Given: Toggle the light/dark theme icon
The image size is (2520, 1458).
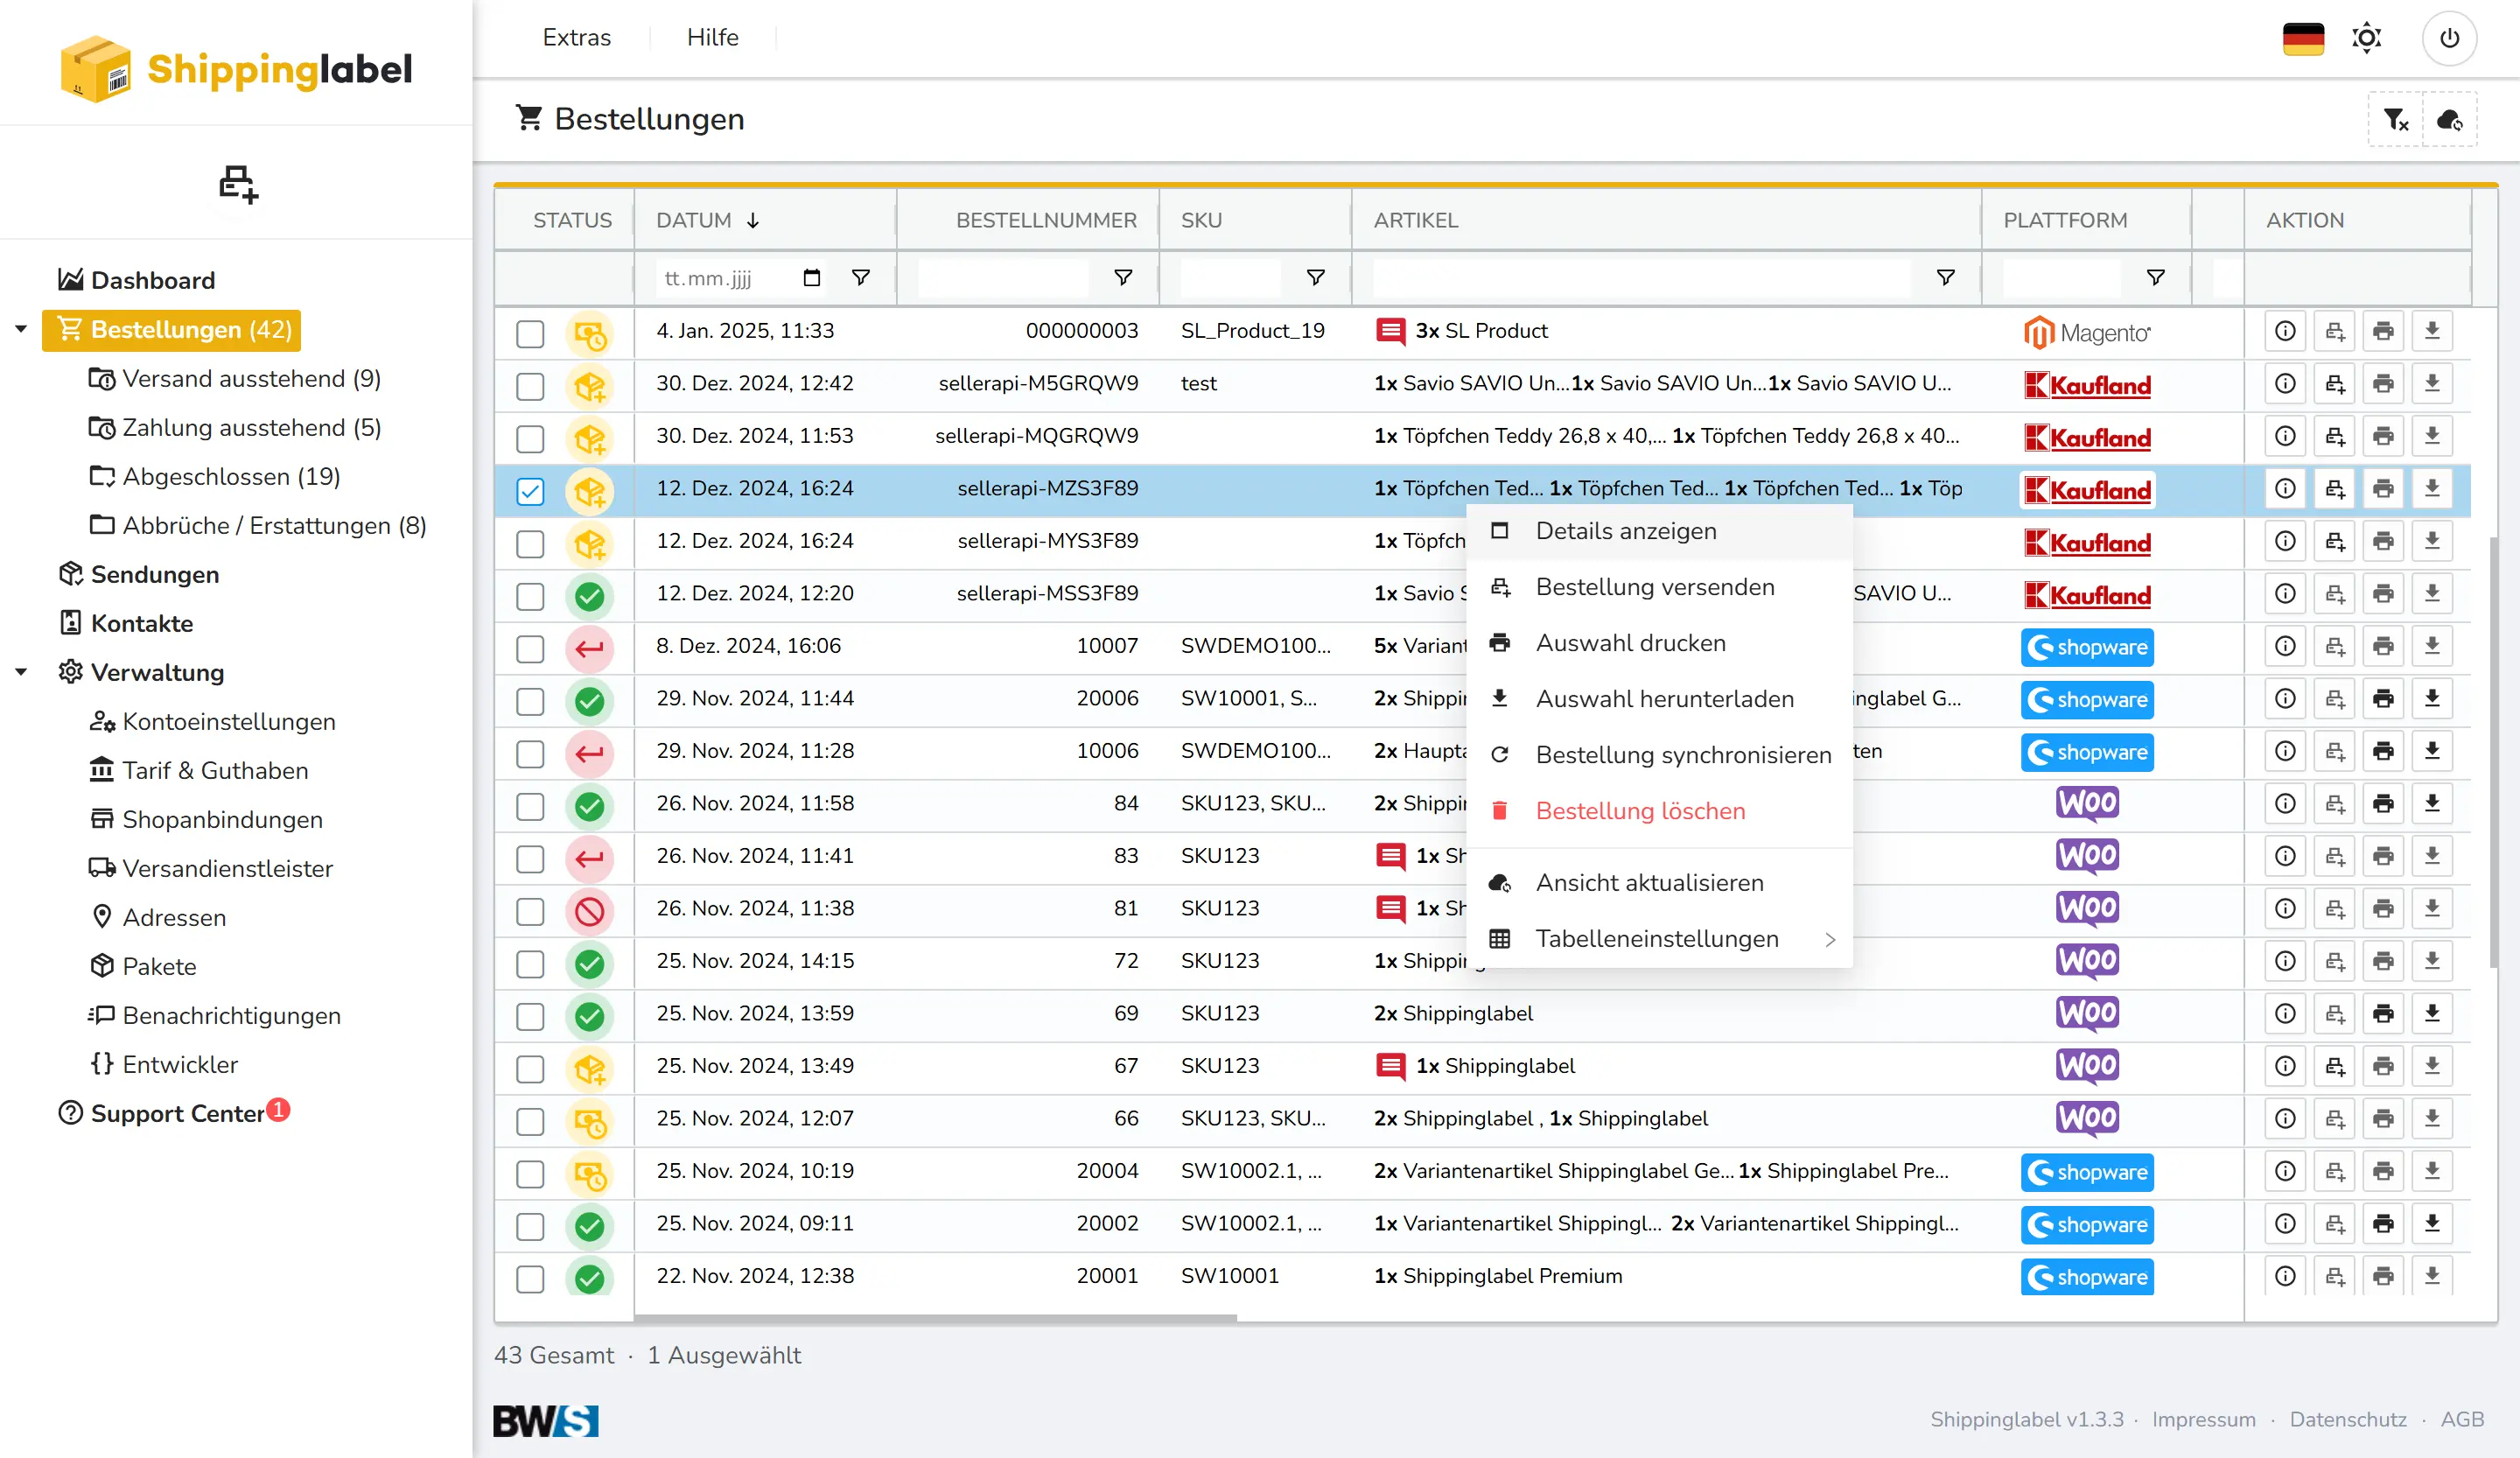Looking at the screenshot, I should click(2366, 38).
